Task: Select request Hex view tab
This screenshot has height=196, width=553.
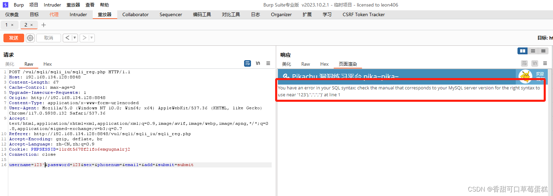Action: pyautogui.click(x=48, y=64)
